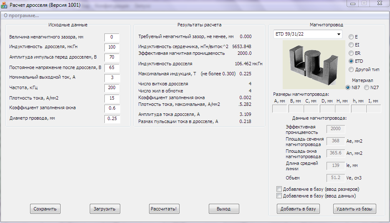Click current density field with value 15
Viewport: 390px width, 223px height.
pyautogui.click(x=112, y=98)
